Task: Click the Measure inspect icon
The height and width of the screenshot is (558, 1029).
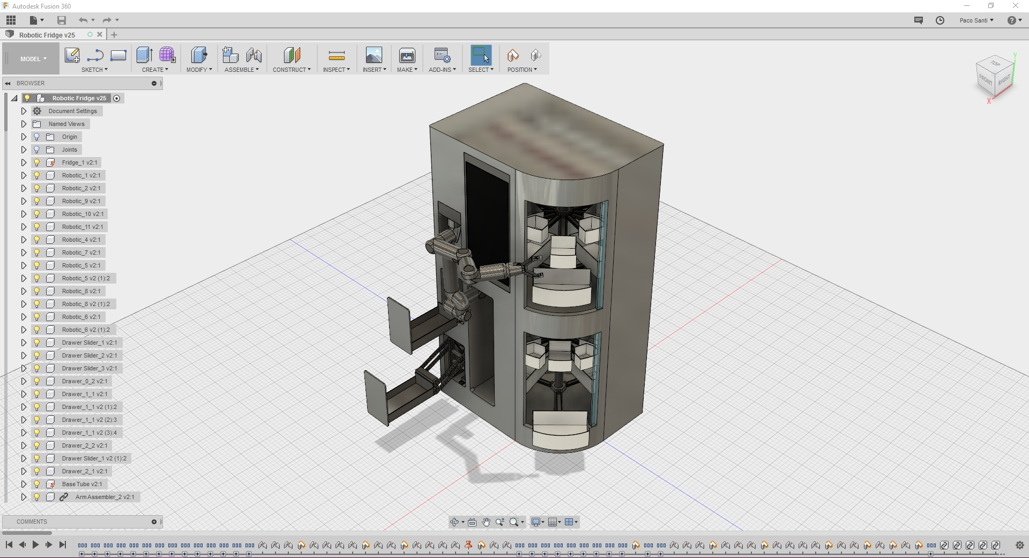Action: coord(337,55)
